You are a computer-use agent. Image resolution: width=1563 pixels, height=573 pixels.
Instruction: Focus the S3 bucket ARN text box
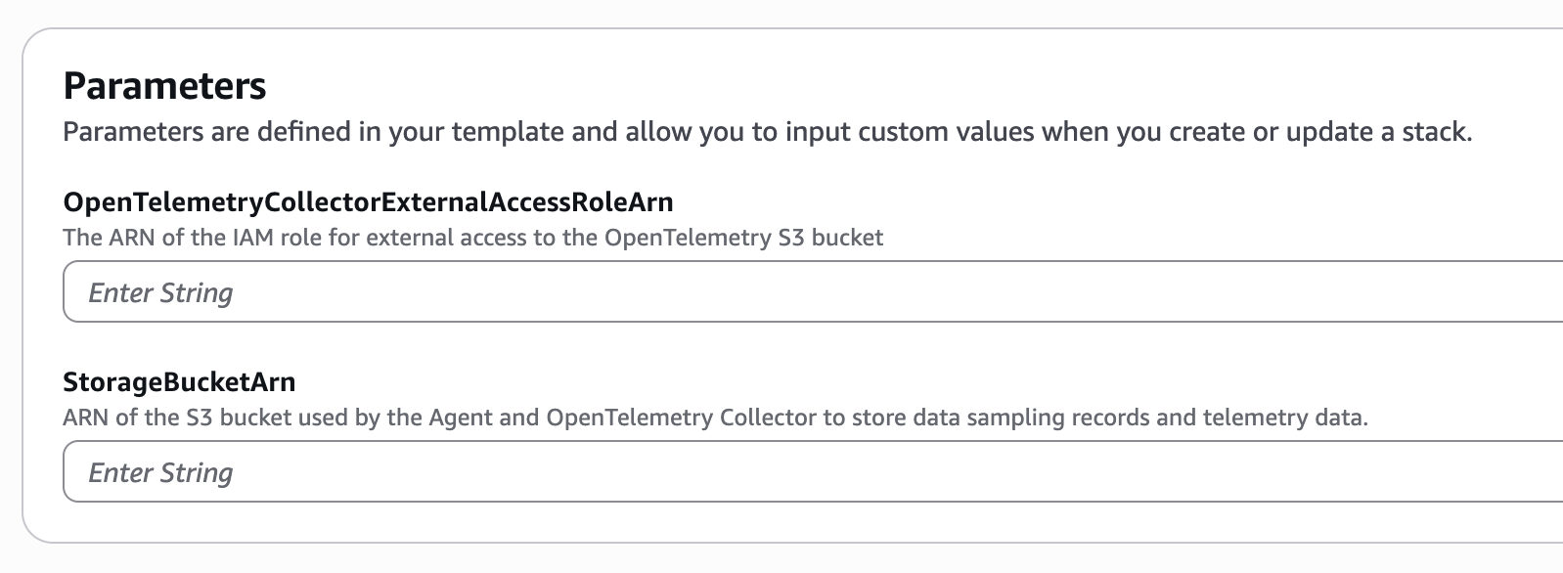(x=812, y=472)
